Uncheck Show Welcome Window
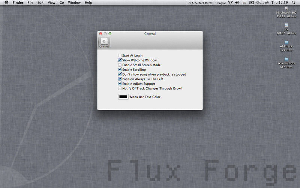The width and height of the screenshot is (300, 188). coord(120,60)
